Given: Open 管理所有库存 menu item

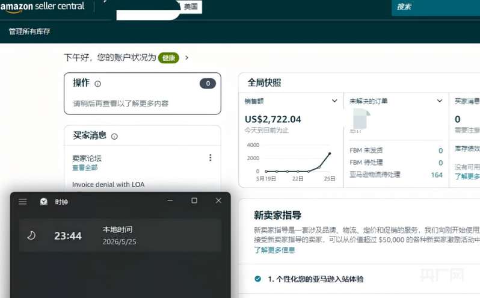Looking at the screenshot, I should point(29,31).
